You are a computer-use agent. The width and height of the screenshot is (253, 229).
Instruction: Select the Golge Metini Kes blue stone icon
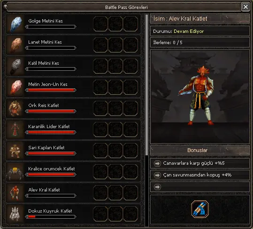pos(16,24)
